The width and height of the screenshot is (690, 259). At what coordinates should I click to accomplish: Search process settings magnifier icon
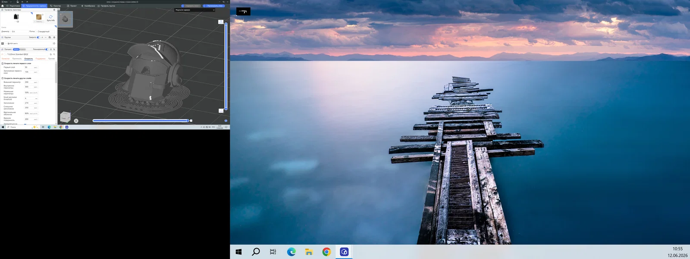pos(54,54)
